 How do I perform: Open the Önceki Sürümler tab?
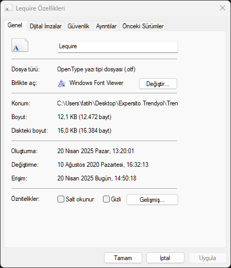point(143,26)
